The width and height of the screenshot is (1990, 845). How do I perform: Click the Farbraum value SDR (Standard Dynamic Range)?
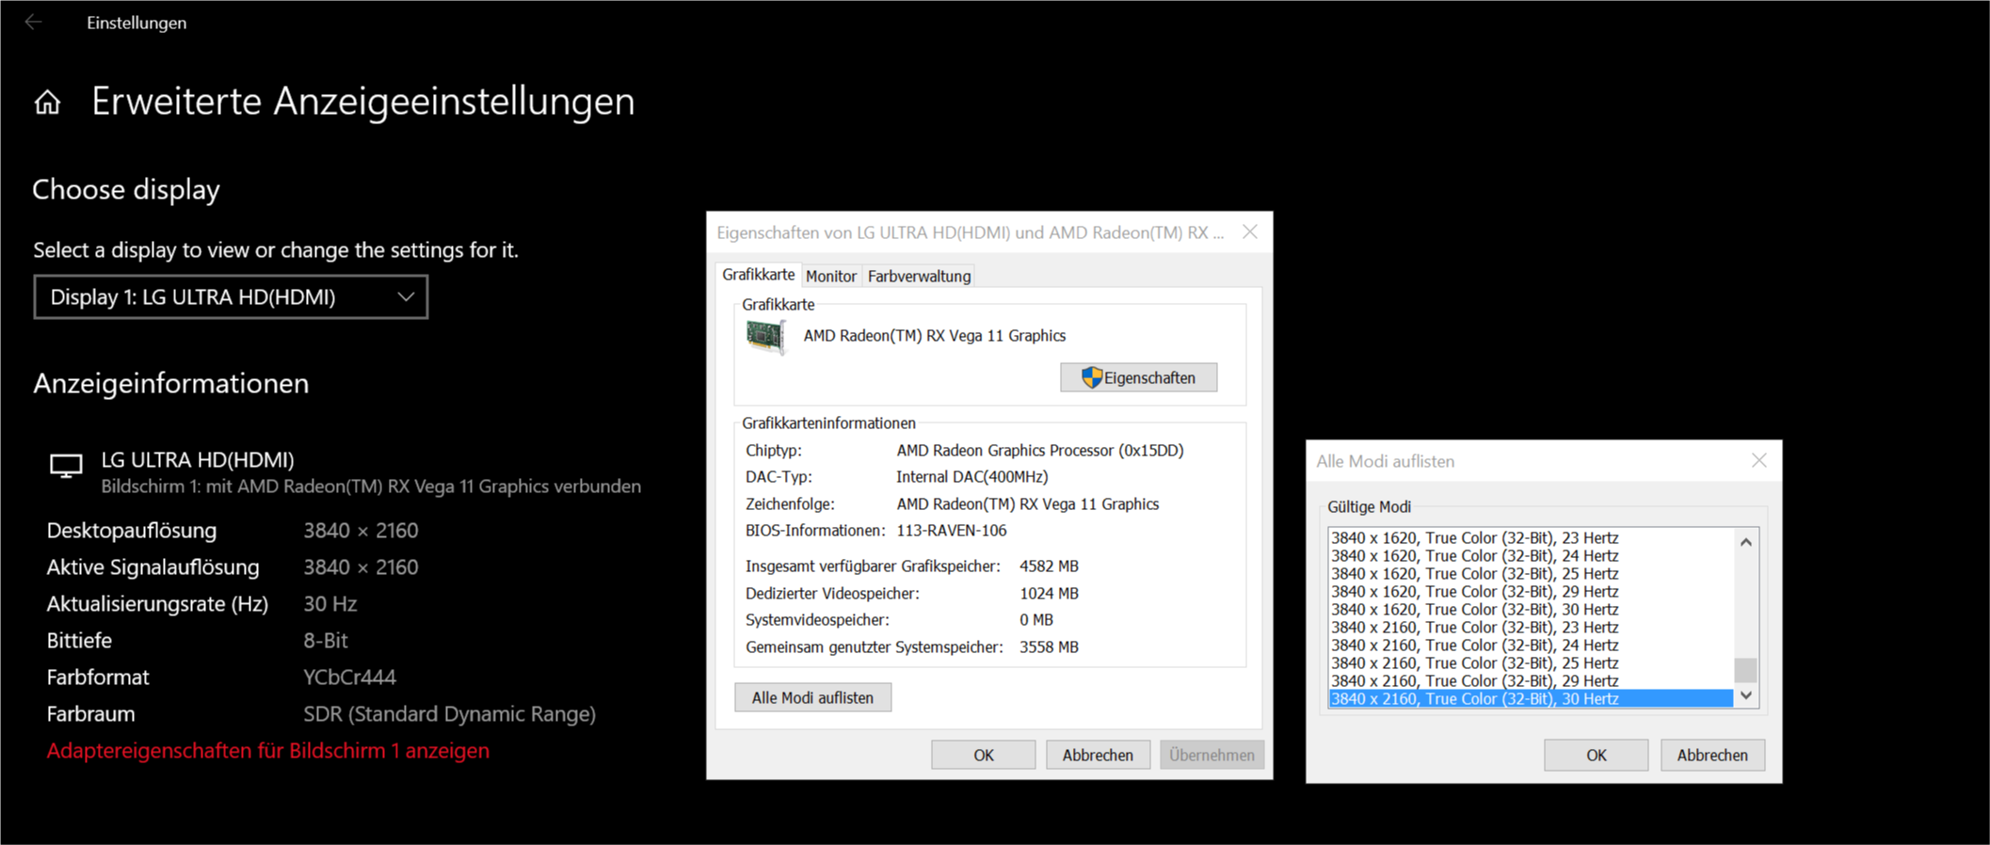pos(450,714)
